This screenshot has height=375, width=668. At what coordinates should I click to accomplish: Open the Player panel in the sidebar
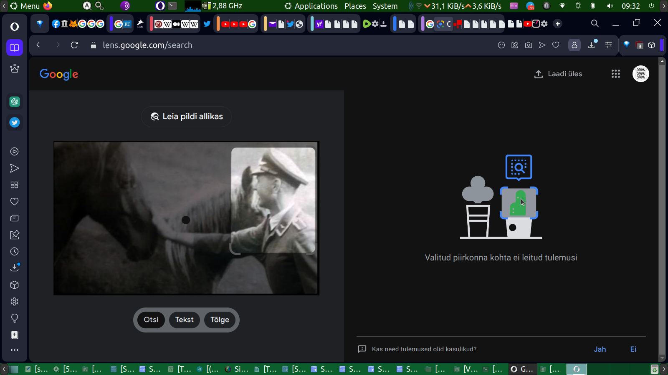(x=15, y=152)
